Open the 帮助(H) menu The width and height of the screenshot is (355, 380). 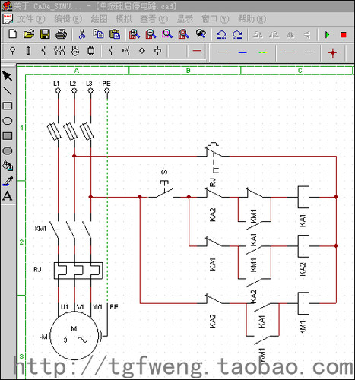252,19
